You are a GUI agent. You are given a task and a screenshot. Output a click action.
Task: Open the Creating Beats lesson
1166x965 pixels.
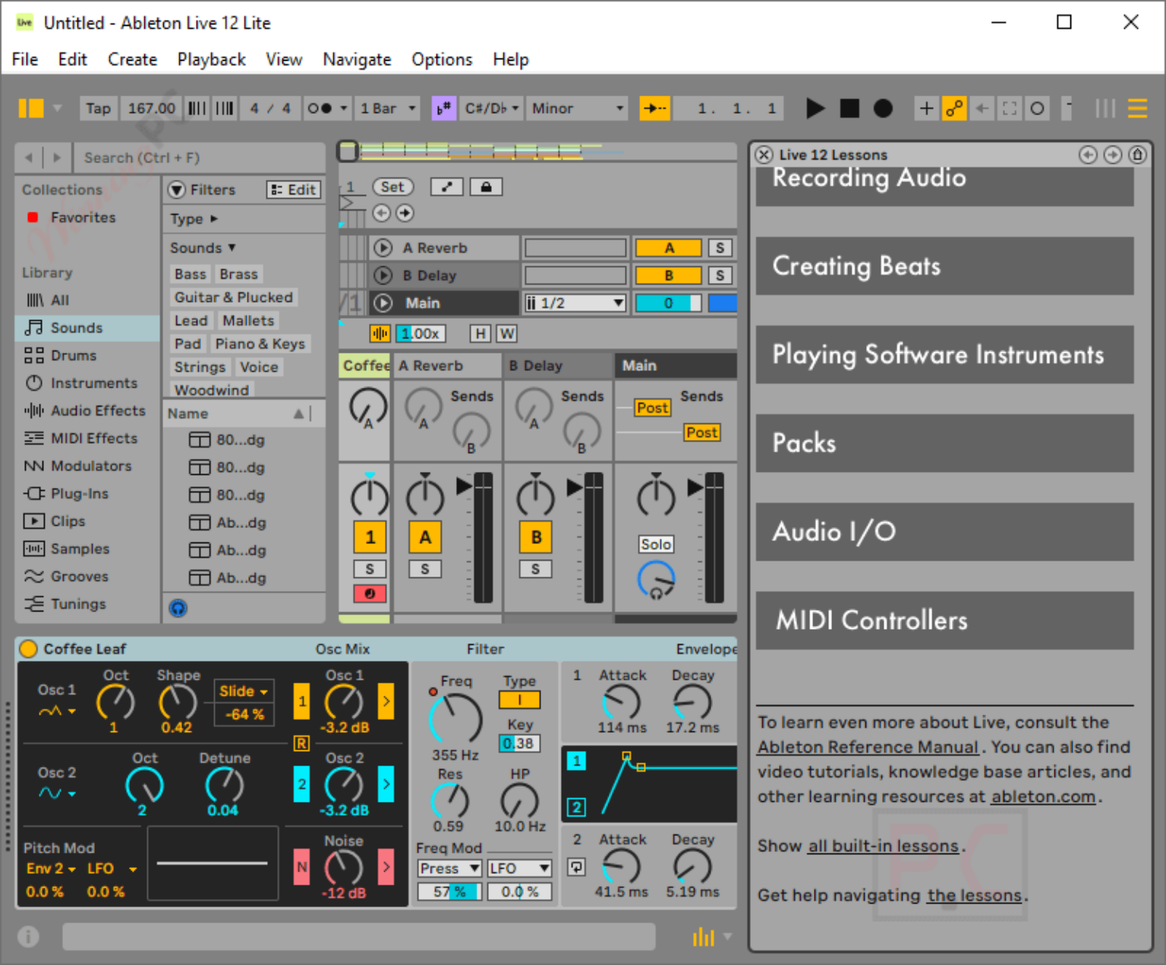[944, 266]
